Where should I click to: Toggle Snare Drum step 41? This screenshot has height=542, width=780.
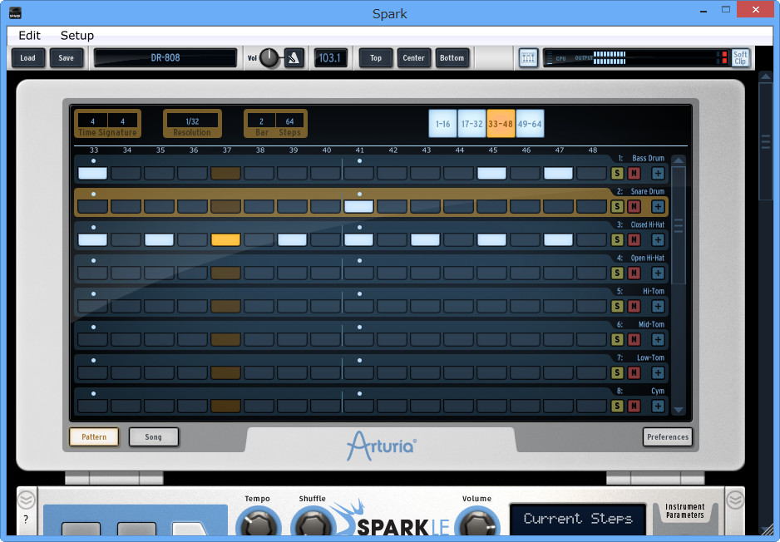click(x=358, y=206)
